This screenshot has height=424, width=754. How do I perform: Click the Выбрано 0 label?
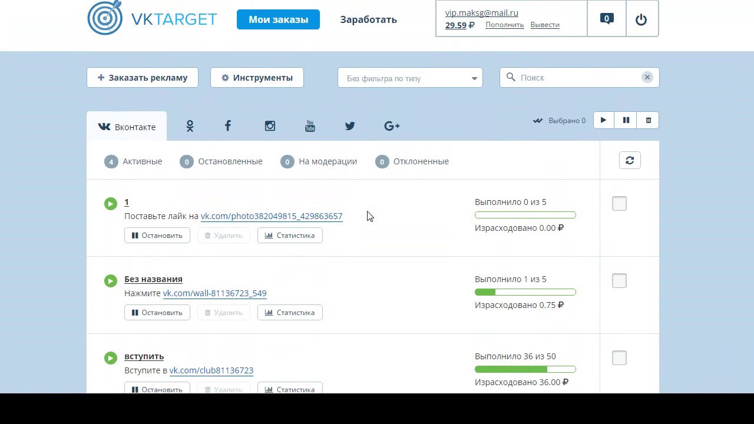click(567, 121)
